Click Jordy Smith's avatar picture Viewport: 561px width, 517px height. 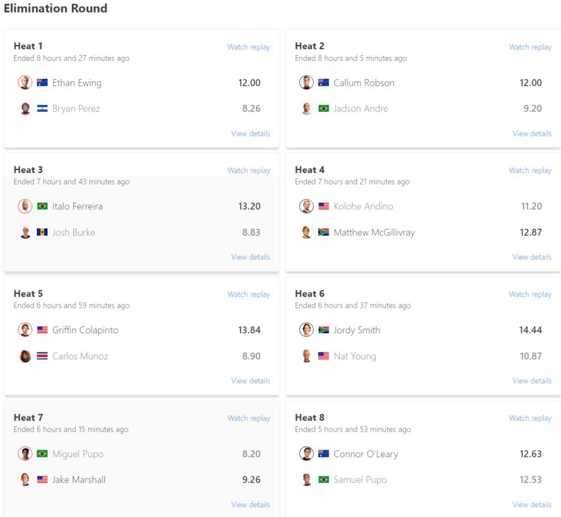[x=306, y=330]
